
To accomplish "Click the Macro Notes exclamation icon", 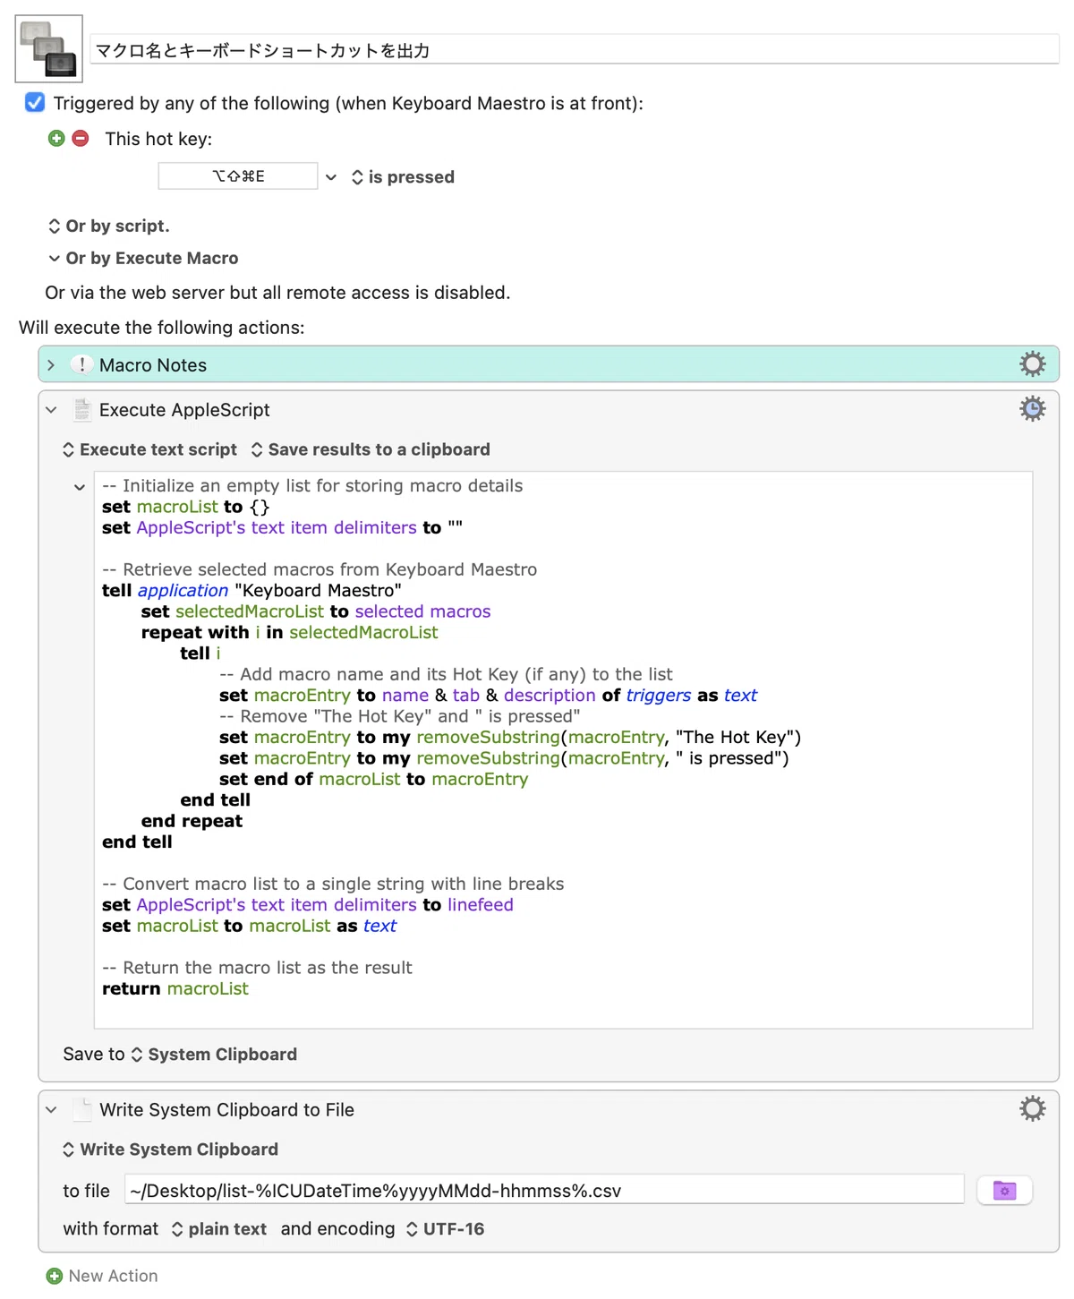I will point(81,364).
